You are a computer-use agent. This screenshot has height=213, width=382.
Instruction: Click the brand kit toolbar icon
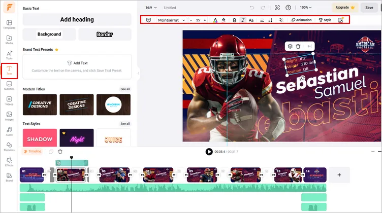coord(340,20)
